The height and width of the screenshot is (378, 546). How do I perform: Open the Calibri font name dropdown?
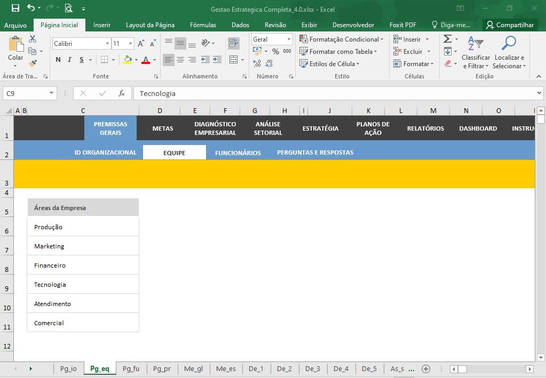pos(107,44)
